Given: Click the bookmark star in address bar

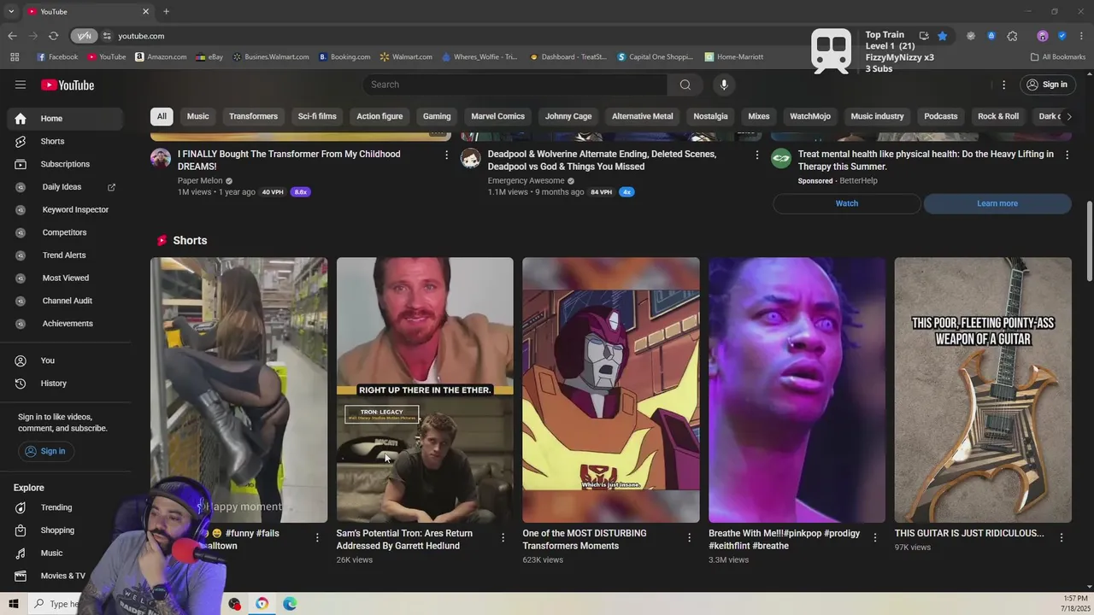Looking at the screenshot, I should pyautogui.click(x=942, y=36).
